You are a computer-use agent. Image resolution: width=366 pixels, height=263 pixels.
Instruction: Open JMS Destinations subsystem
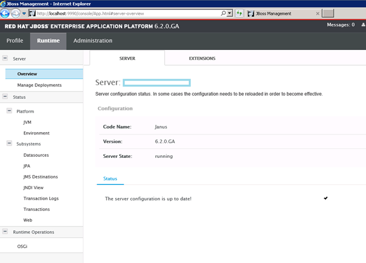(40, 177)
